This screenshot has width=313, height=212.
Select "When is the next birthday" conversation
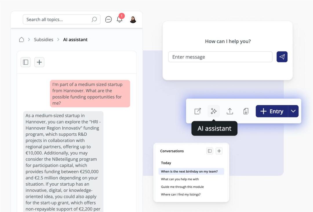coord(189,172)
